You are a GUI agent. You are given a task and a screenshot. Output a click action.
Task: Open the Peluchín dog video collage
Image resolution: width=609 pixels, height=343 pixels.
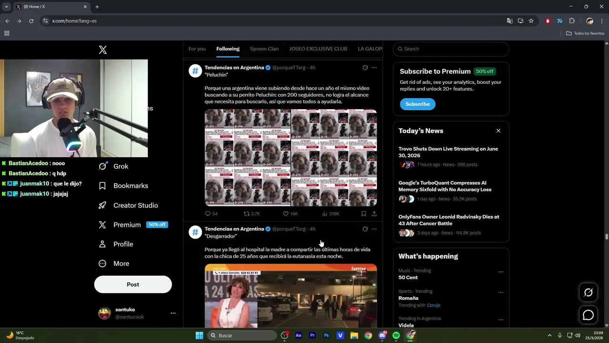[291, 158]
